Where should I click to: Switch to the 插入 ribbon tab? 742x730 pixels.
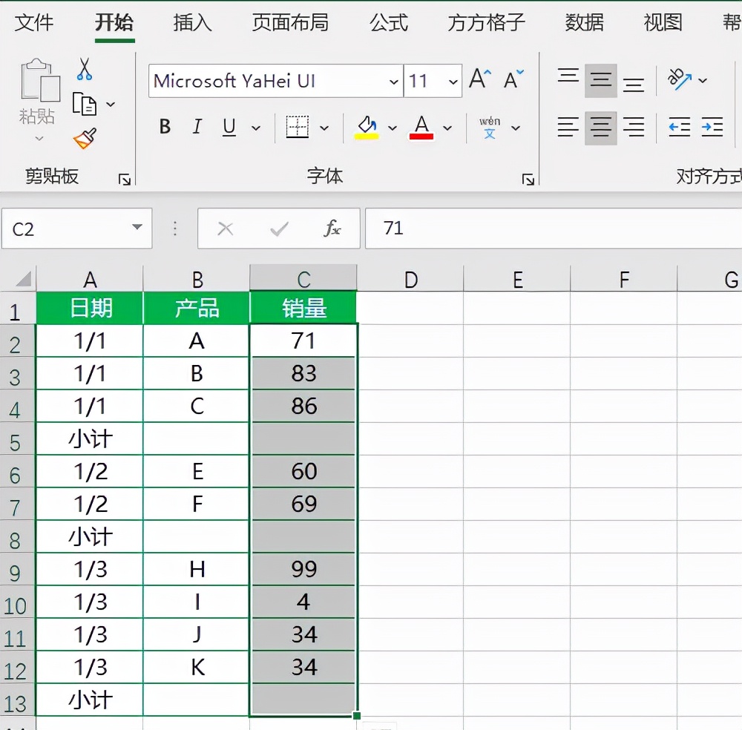[193, 23]
